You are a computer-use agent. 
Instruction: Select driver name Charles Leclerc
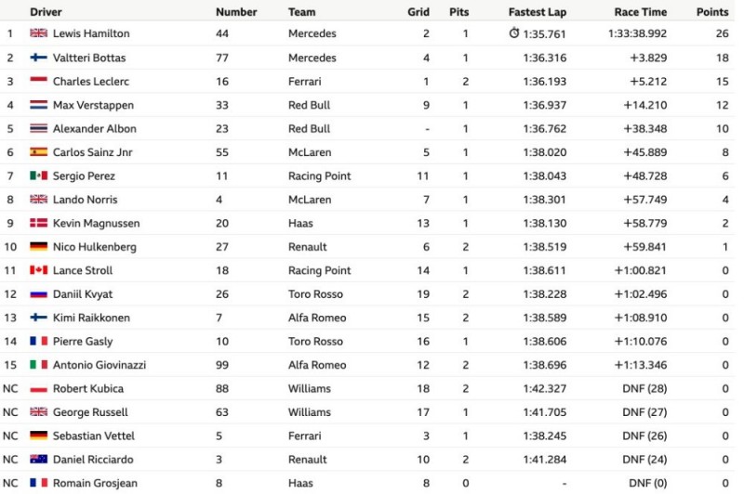point(91,82)
